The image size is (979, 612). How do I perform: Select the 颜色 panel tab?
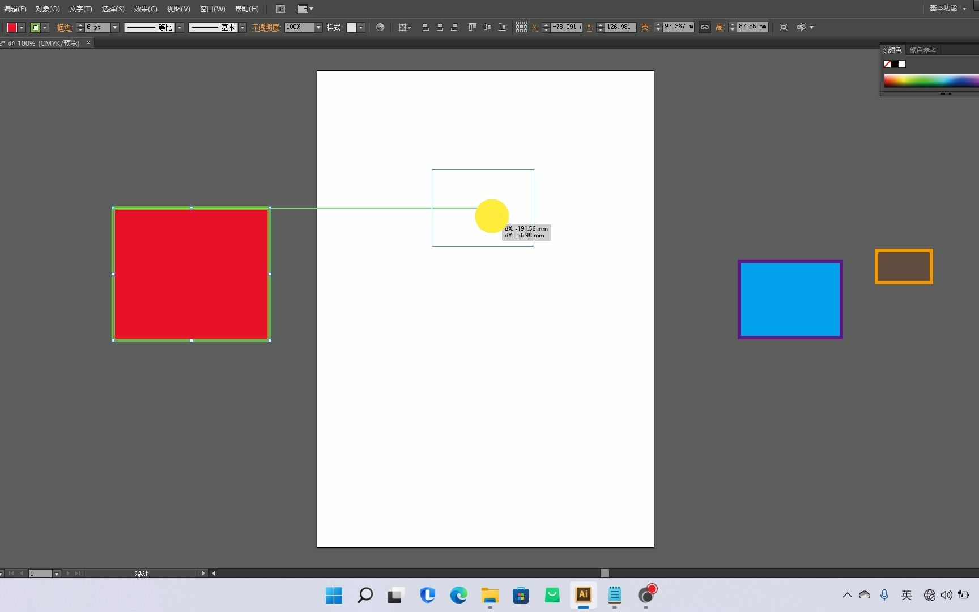point(894,50)
